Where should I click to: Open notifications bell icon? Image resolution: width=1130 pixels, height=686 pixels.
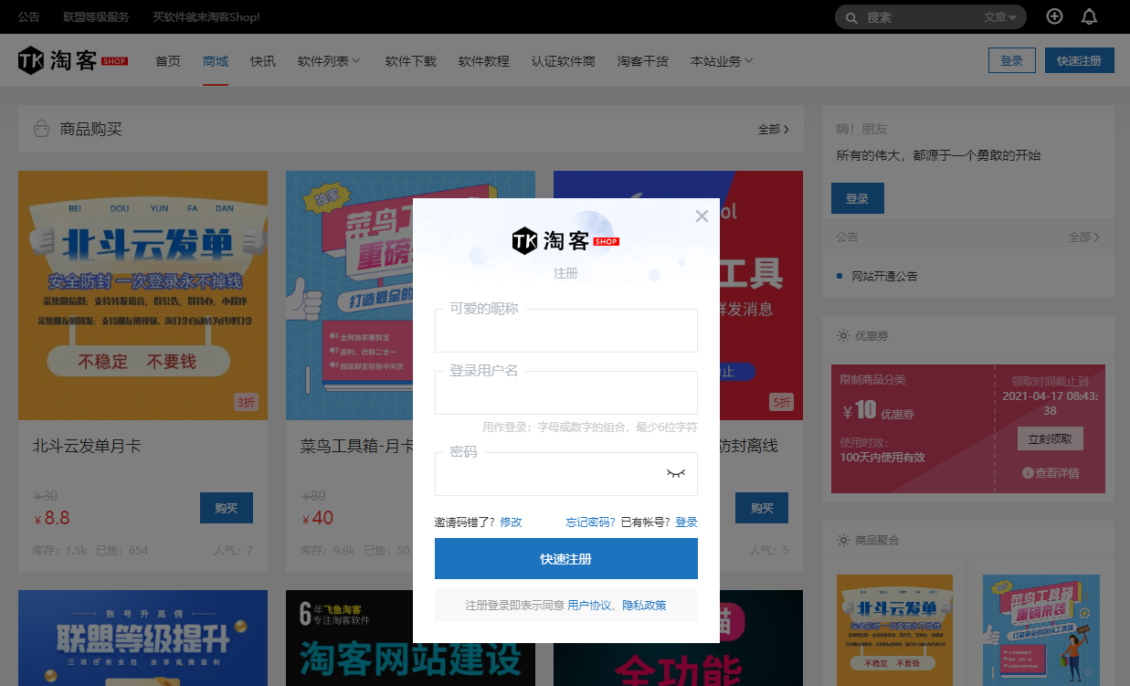click(x=1089, y=16)
